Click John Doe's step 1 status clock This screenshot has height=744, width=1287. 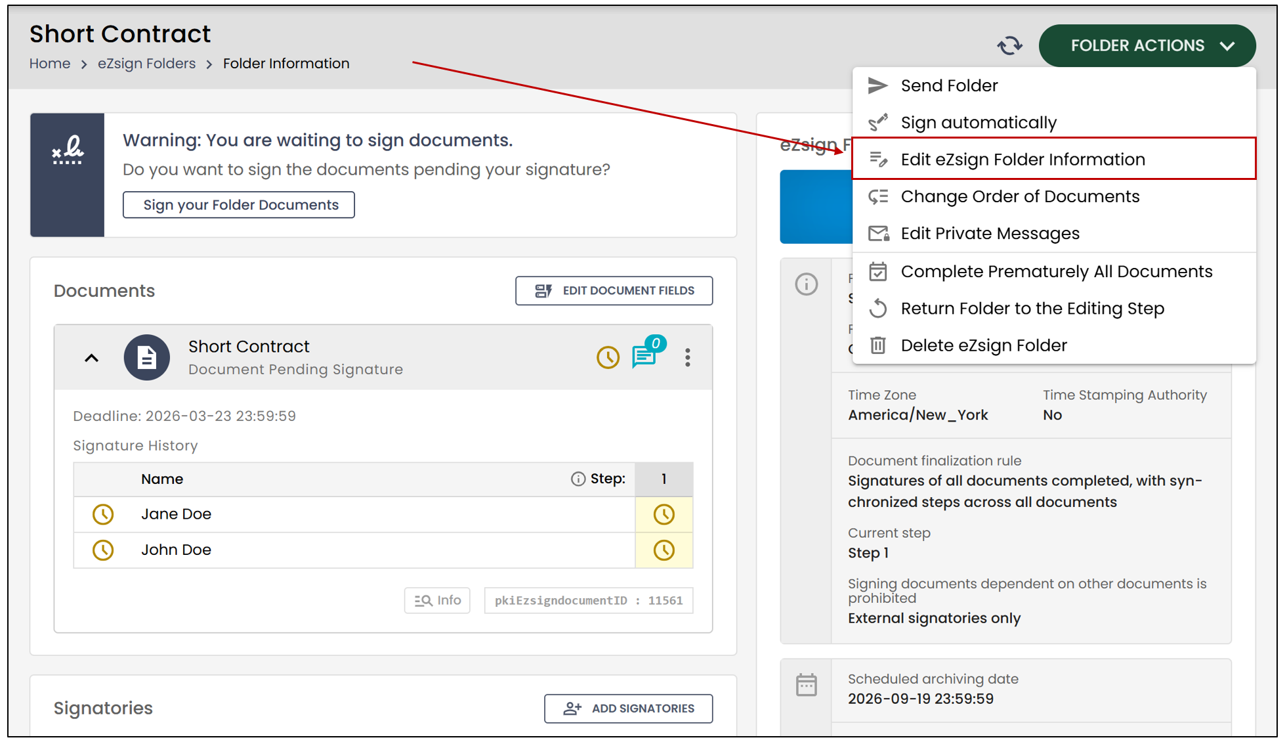[x=664, y=550]
